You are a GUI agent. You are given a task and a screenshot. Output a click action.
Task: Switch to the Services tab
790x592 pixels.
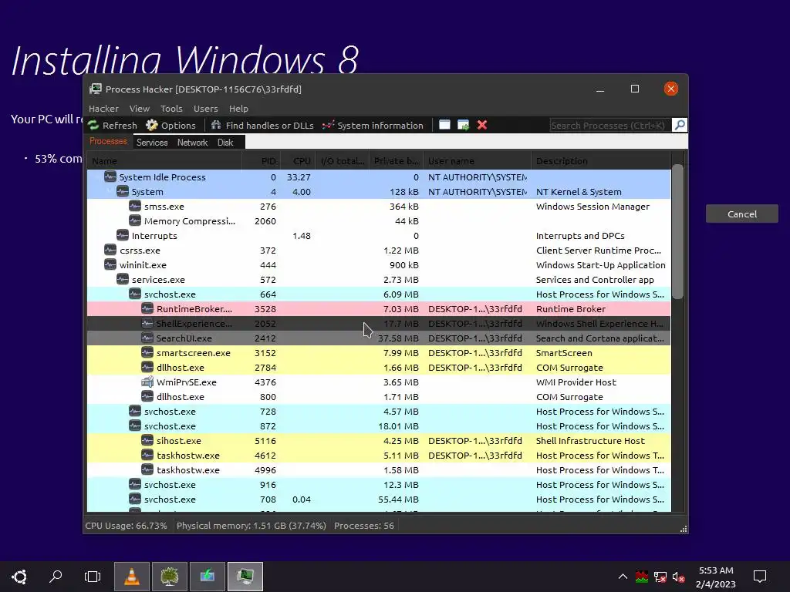[152, 143]
